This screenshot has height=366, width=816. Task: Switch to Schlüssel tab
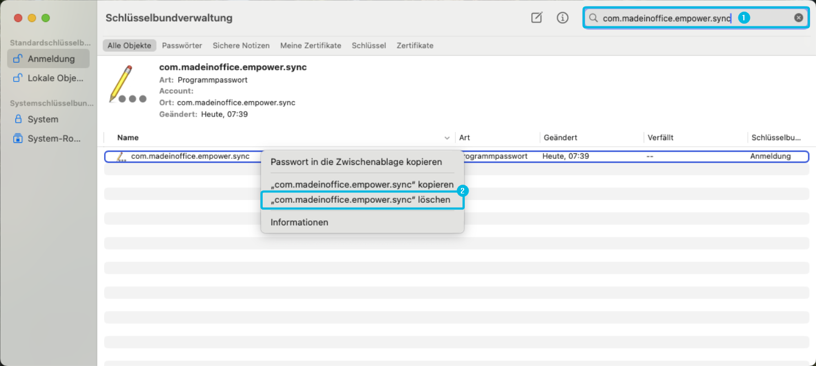coord(369,46)
